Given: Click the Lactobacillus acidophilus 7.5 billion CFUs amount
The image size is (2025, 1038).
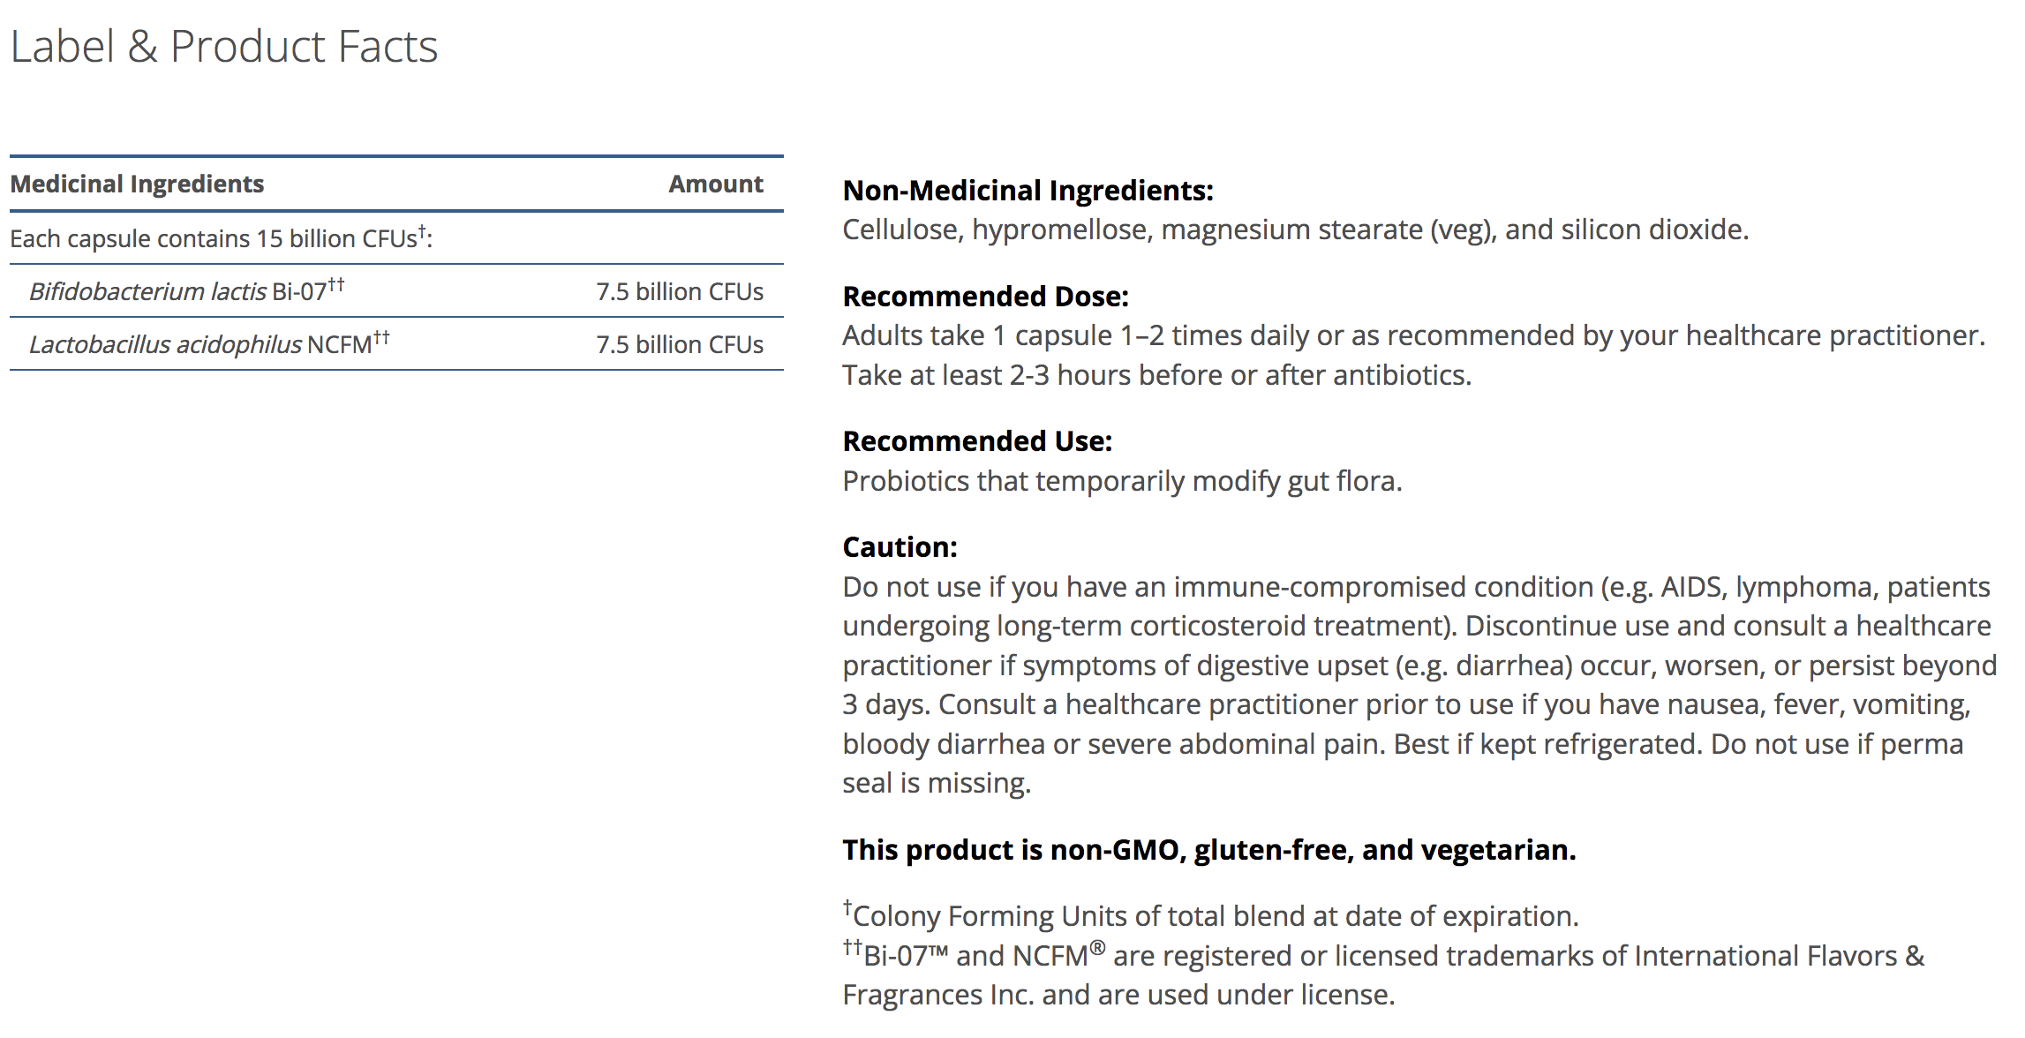Looking at the screenshot, I should click(679, 344).
